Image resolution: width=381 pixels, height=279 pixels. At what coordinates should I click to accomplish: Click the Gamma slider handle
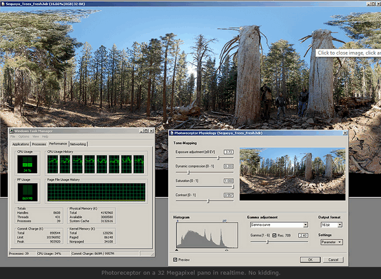click(267, 242)
